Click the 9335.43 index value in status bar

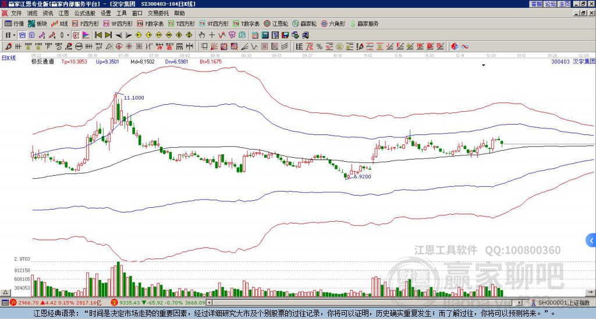[x=130, y=303]
